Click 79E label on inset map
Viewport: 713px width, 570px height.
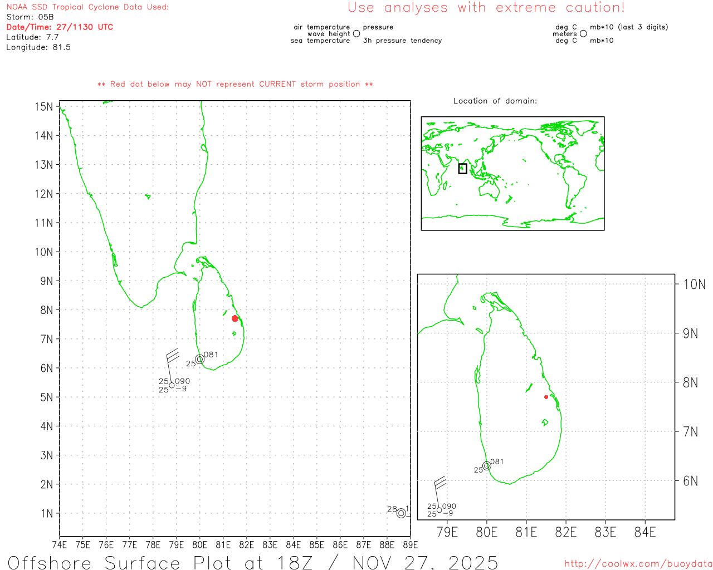coord(447,532)
